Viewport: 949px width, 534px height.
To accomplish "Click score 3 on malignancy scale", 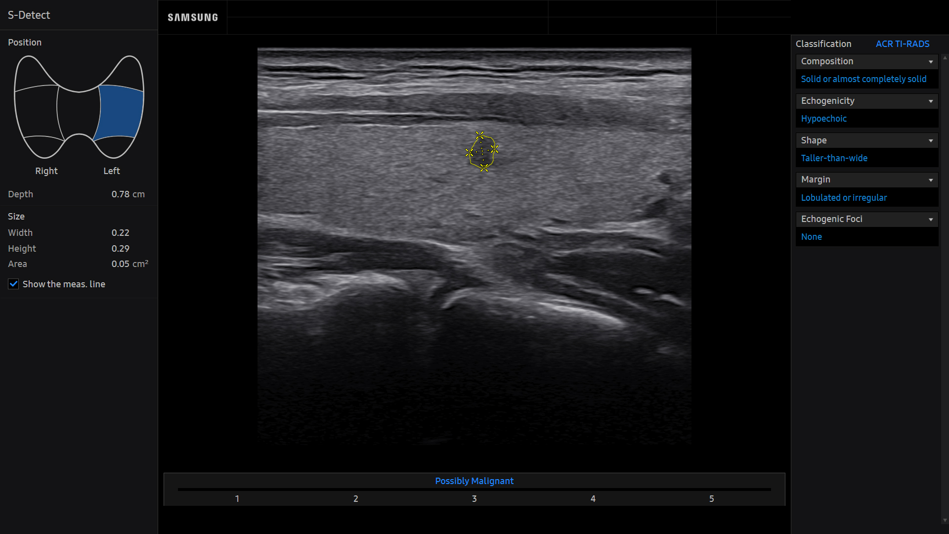I will point(474,499).
